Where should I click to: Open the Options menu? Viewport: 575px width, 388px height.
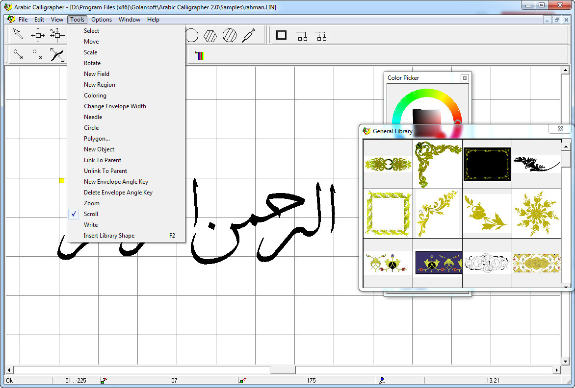(102, 20)
